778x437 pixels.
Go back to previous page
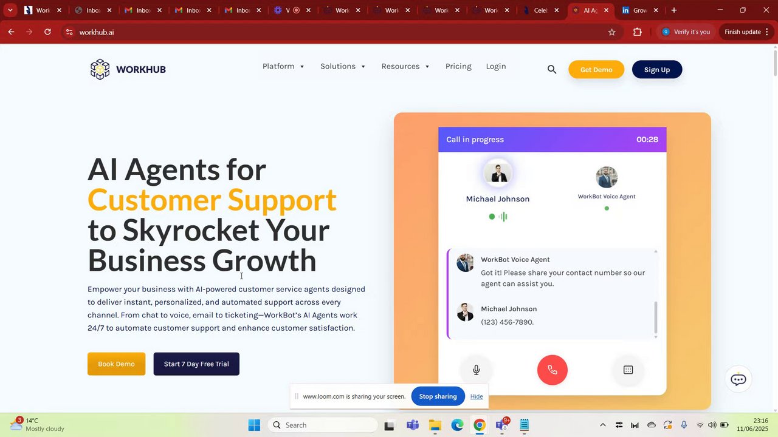click(11, 32)
